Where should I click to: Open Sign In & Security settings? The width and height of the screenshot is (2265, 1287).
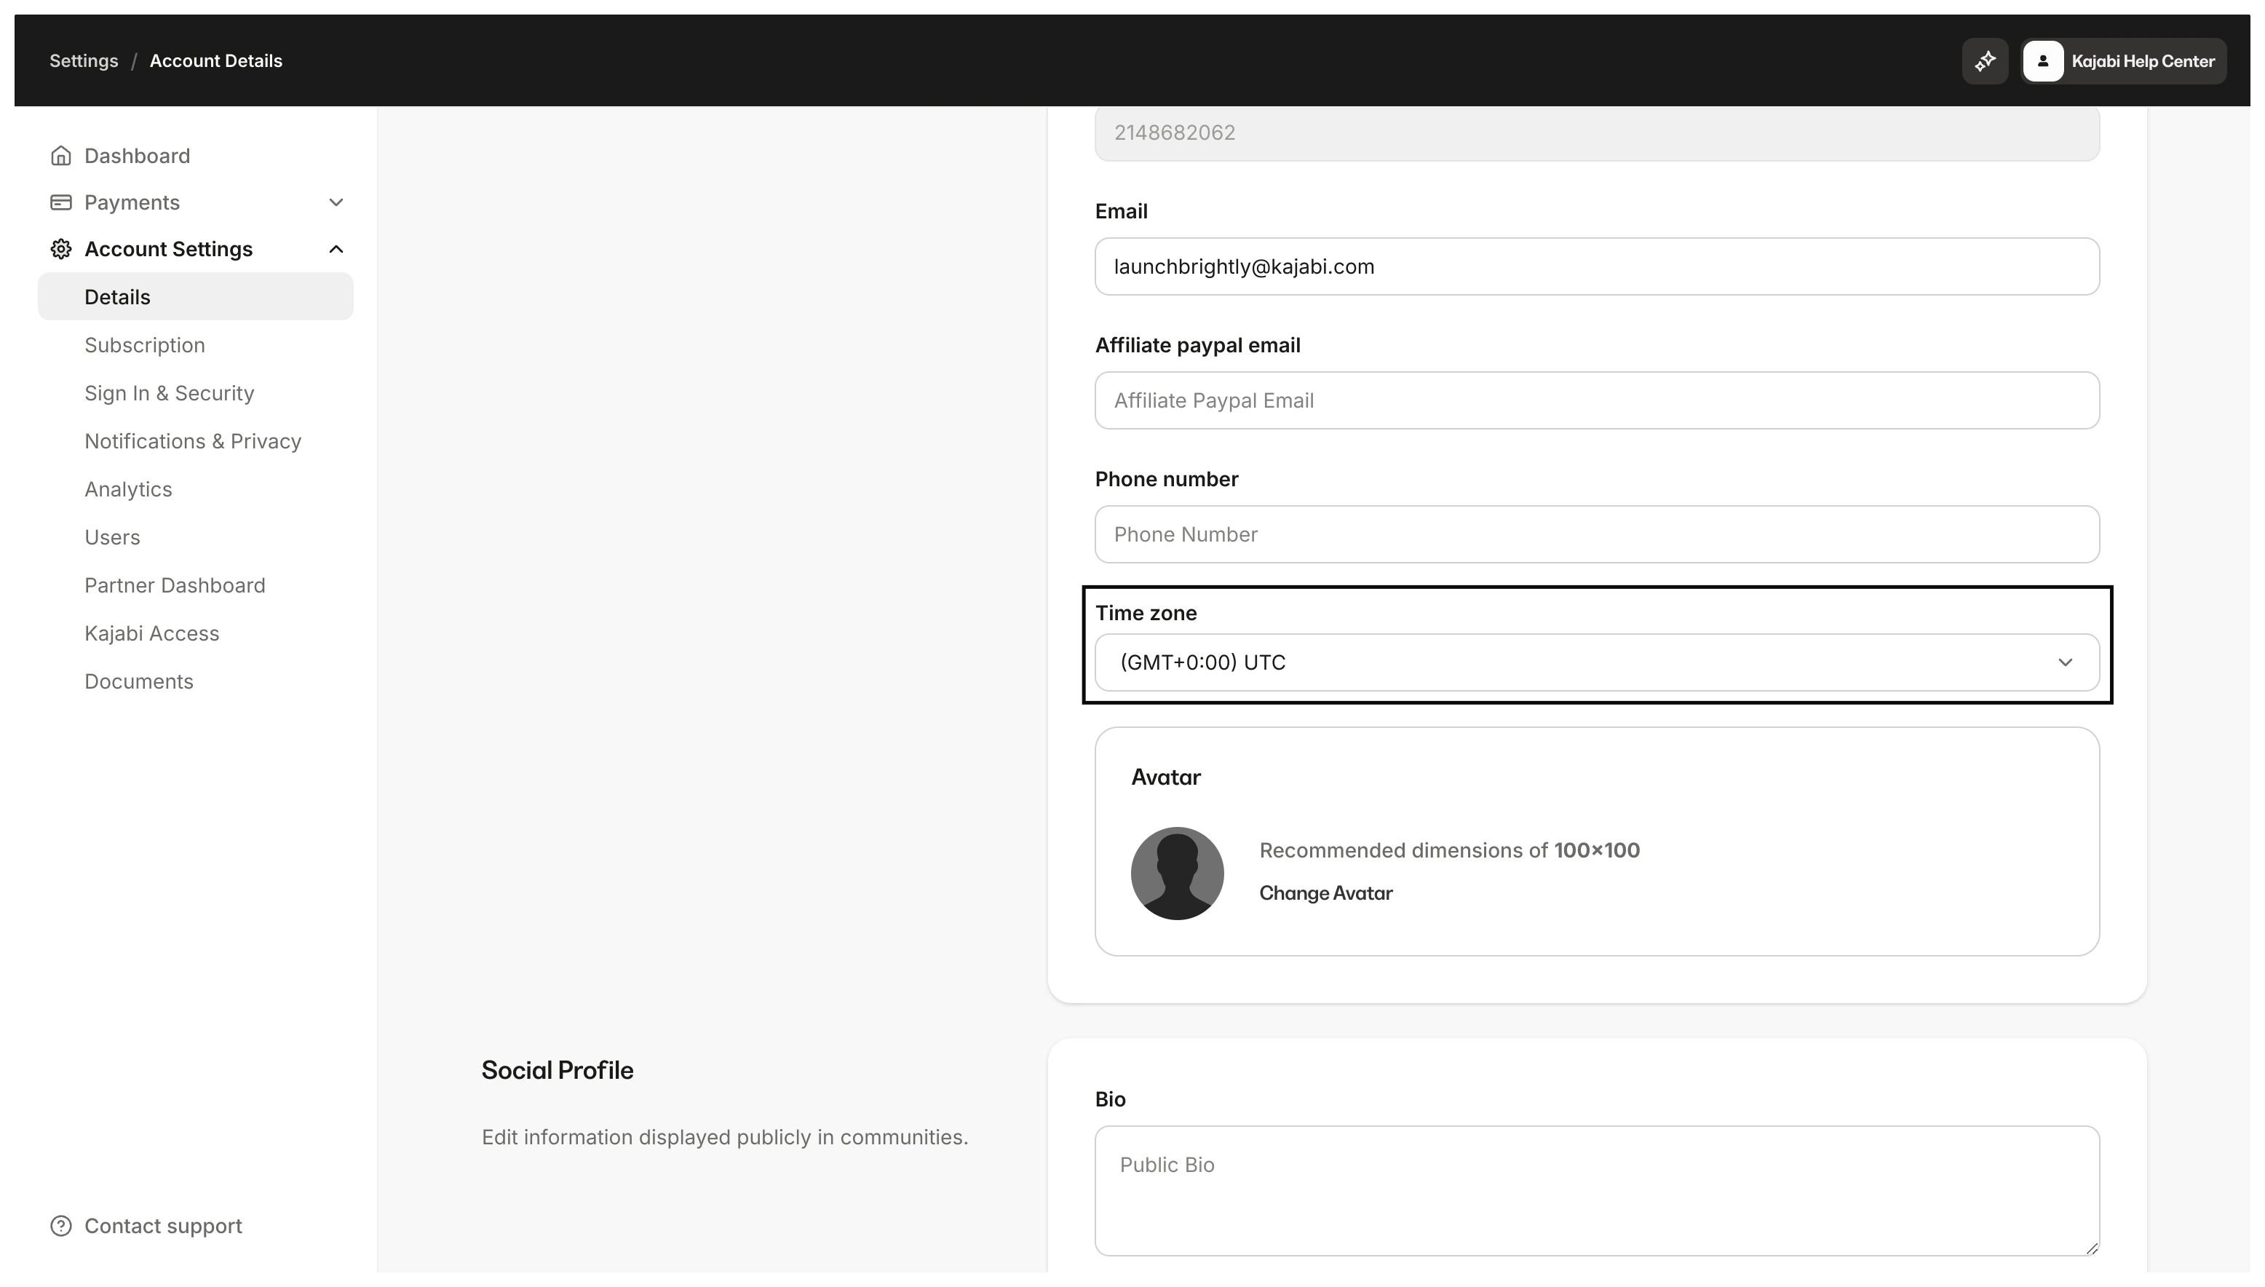[x=169, y=392]
